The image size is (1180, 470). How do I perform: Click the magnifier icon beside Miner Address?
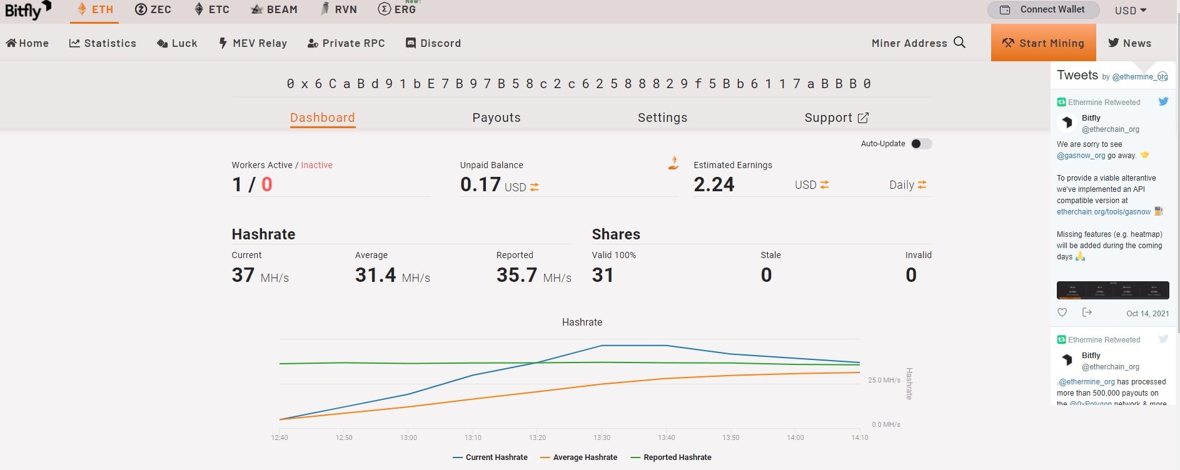pos(959,42)
